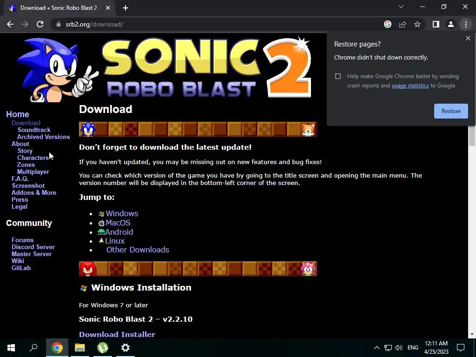This screenshot has width=476, height=357.
Task: Open Soundtrack sidebar link
Action: (34, 130)
